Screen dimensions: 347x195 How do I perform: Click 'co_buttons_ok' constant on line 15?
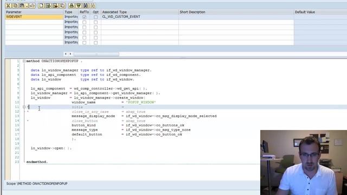point(170,125)
